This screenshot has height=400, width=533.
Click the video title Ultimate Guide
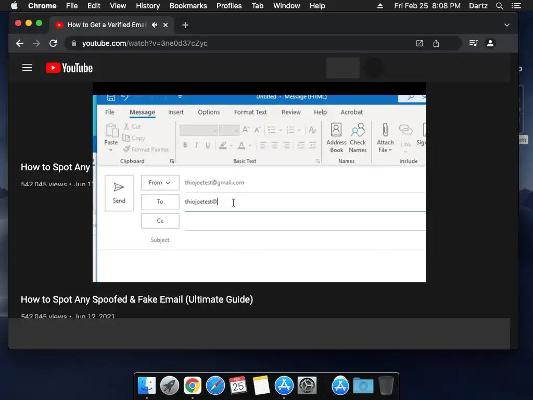tap(137, 299)
